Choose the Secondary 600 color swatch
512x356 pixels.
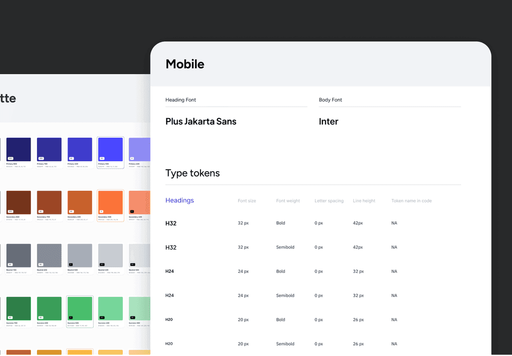pos(80,203)
